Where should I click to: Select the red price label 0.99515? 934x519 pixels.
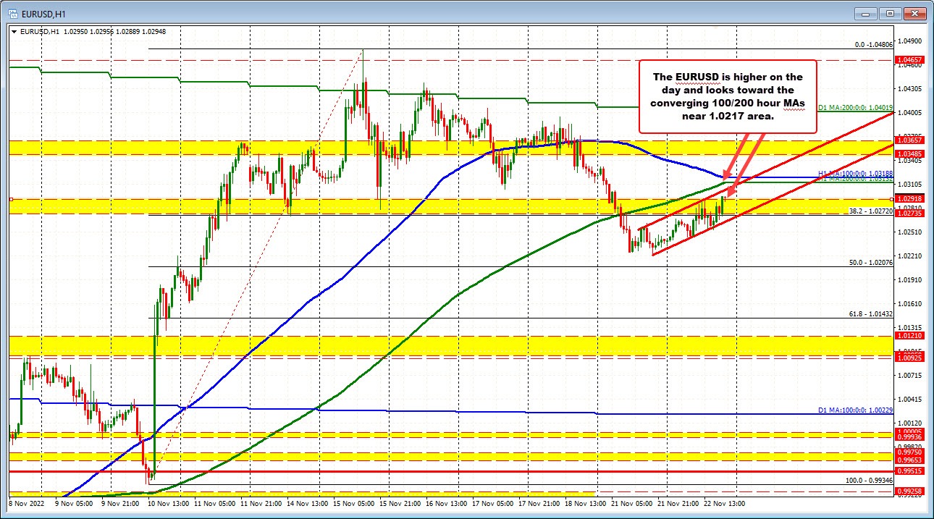click(909, 471)
